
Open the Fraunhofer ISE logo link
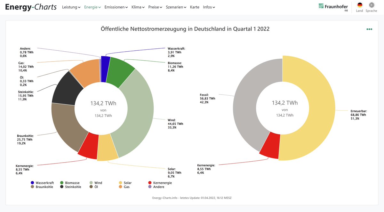point(333,7)
